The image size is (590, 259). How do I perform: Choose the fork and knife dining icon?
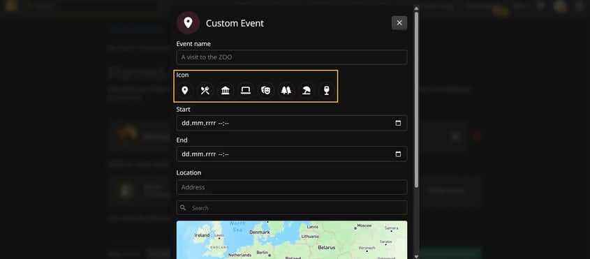pos(205,91)
